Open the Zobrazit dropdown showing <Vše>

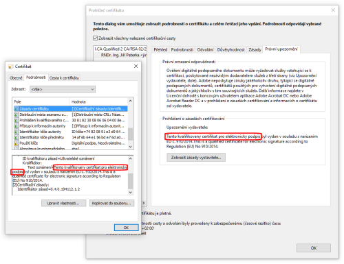point(63,89)
